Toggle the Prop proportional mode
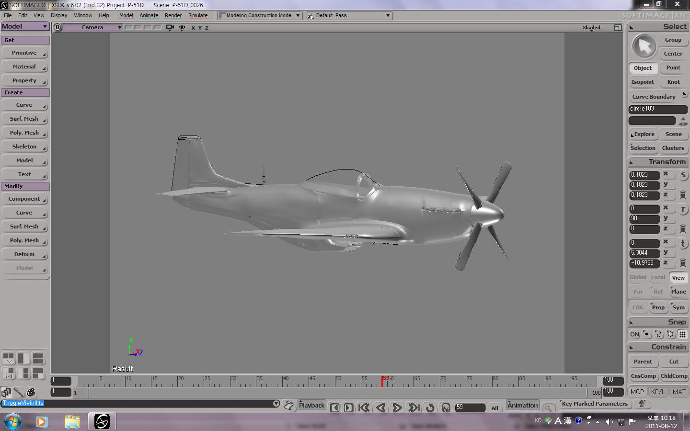The width and height of the screenshot is (690, 431). click(658, 307)
